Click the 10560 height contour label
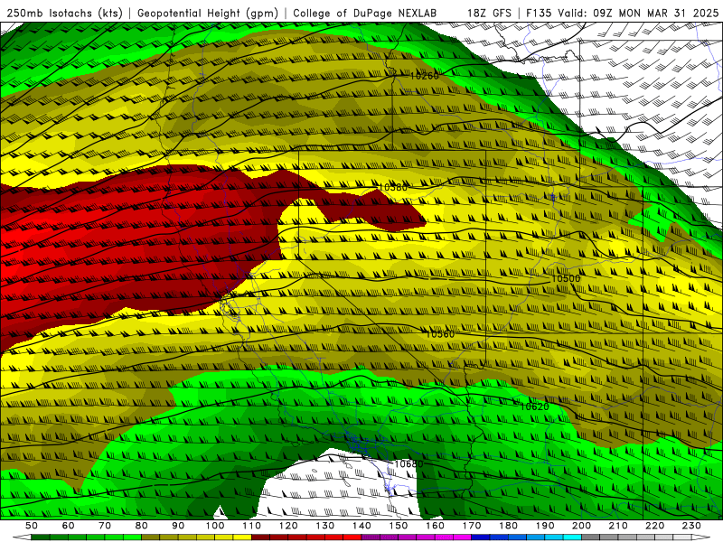The image size is (723, 542). [440, 334]
